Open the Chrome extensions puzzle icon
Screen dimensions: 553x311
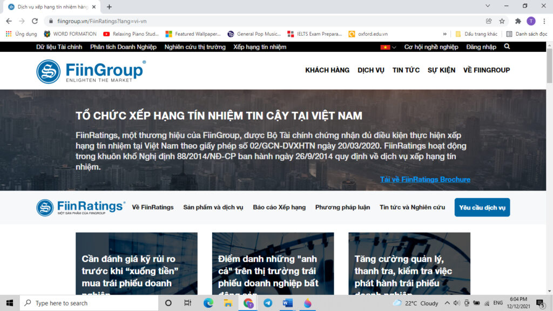pyautogui.click(x=518, y=21)
